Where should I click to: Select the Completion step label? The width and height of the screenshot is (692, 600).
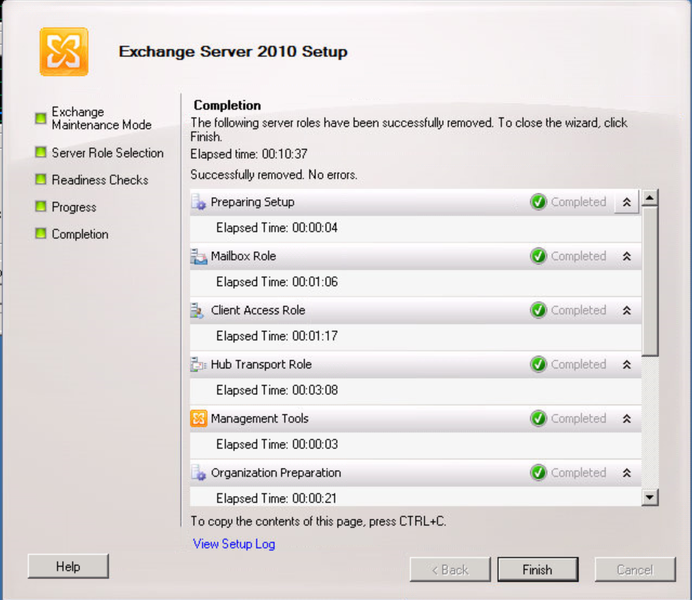click(x=80, y=234)
